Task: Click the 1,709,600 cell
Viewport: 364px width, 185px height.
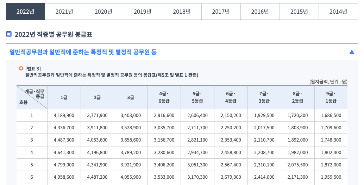Action: click(x=331, y=128)
